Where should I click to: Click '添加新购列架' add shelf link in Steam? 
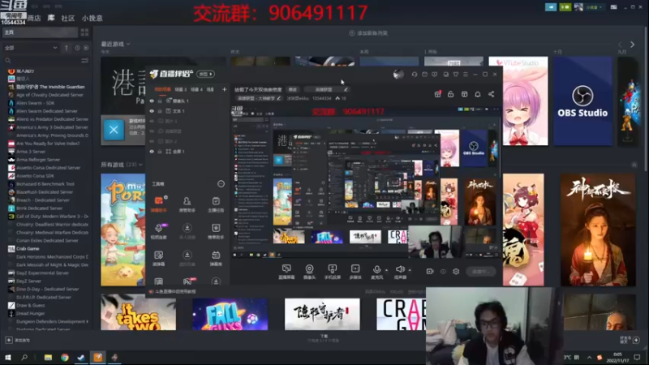point(368,33)
